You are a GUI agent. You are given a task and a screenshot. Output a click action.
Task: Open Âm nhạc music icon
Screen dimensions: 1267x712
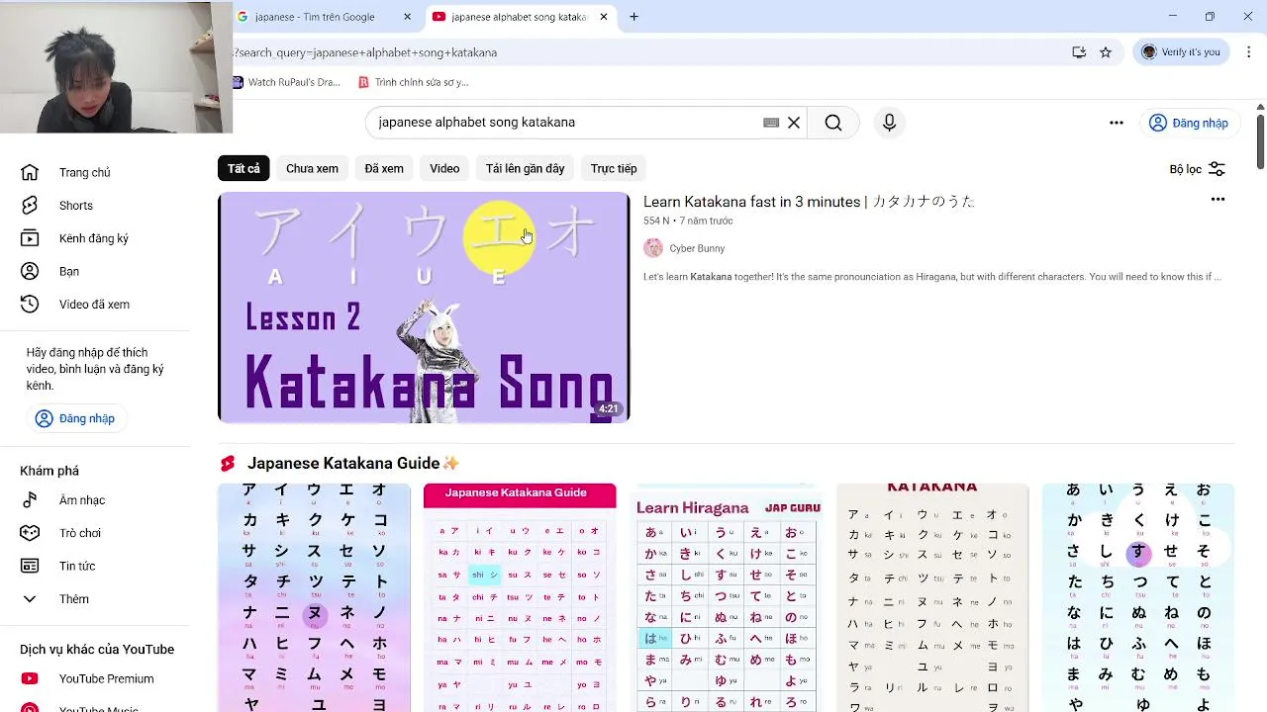30,500
